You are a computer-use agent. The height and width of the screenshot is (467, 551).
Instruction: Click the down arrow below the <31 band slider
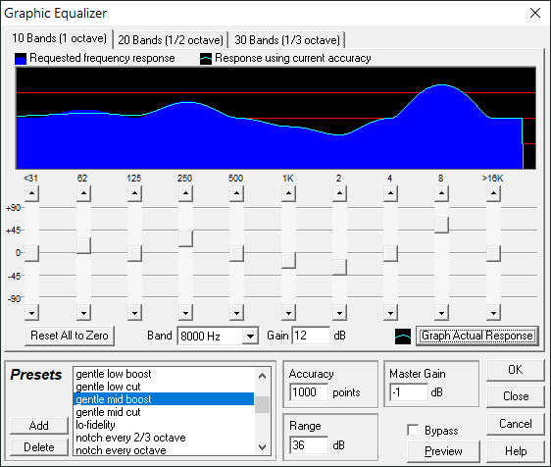tap(32, 313)
